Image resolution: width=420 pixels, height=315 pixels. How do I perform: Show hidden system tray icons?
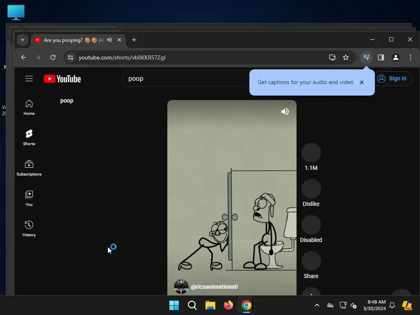pyautogui.click(x=317, y=305)
